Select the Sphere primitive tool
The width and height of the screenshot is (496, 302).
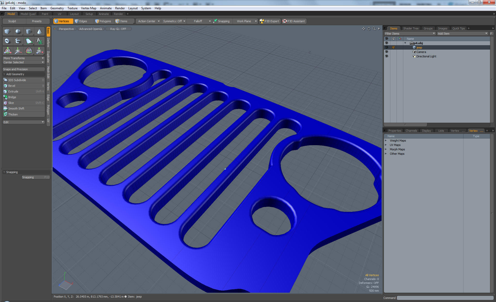coord(18,32)
